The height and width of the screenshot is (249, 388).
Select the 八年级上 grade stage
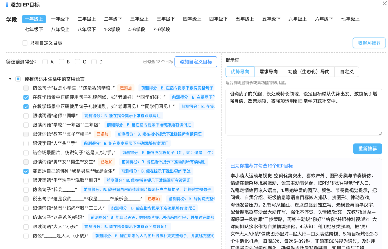60,30
